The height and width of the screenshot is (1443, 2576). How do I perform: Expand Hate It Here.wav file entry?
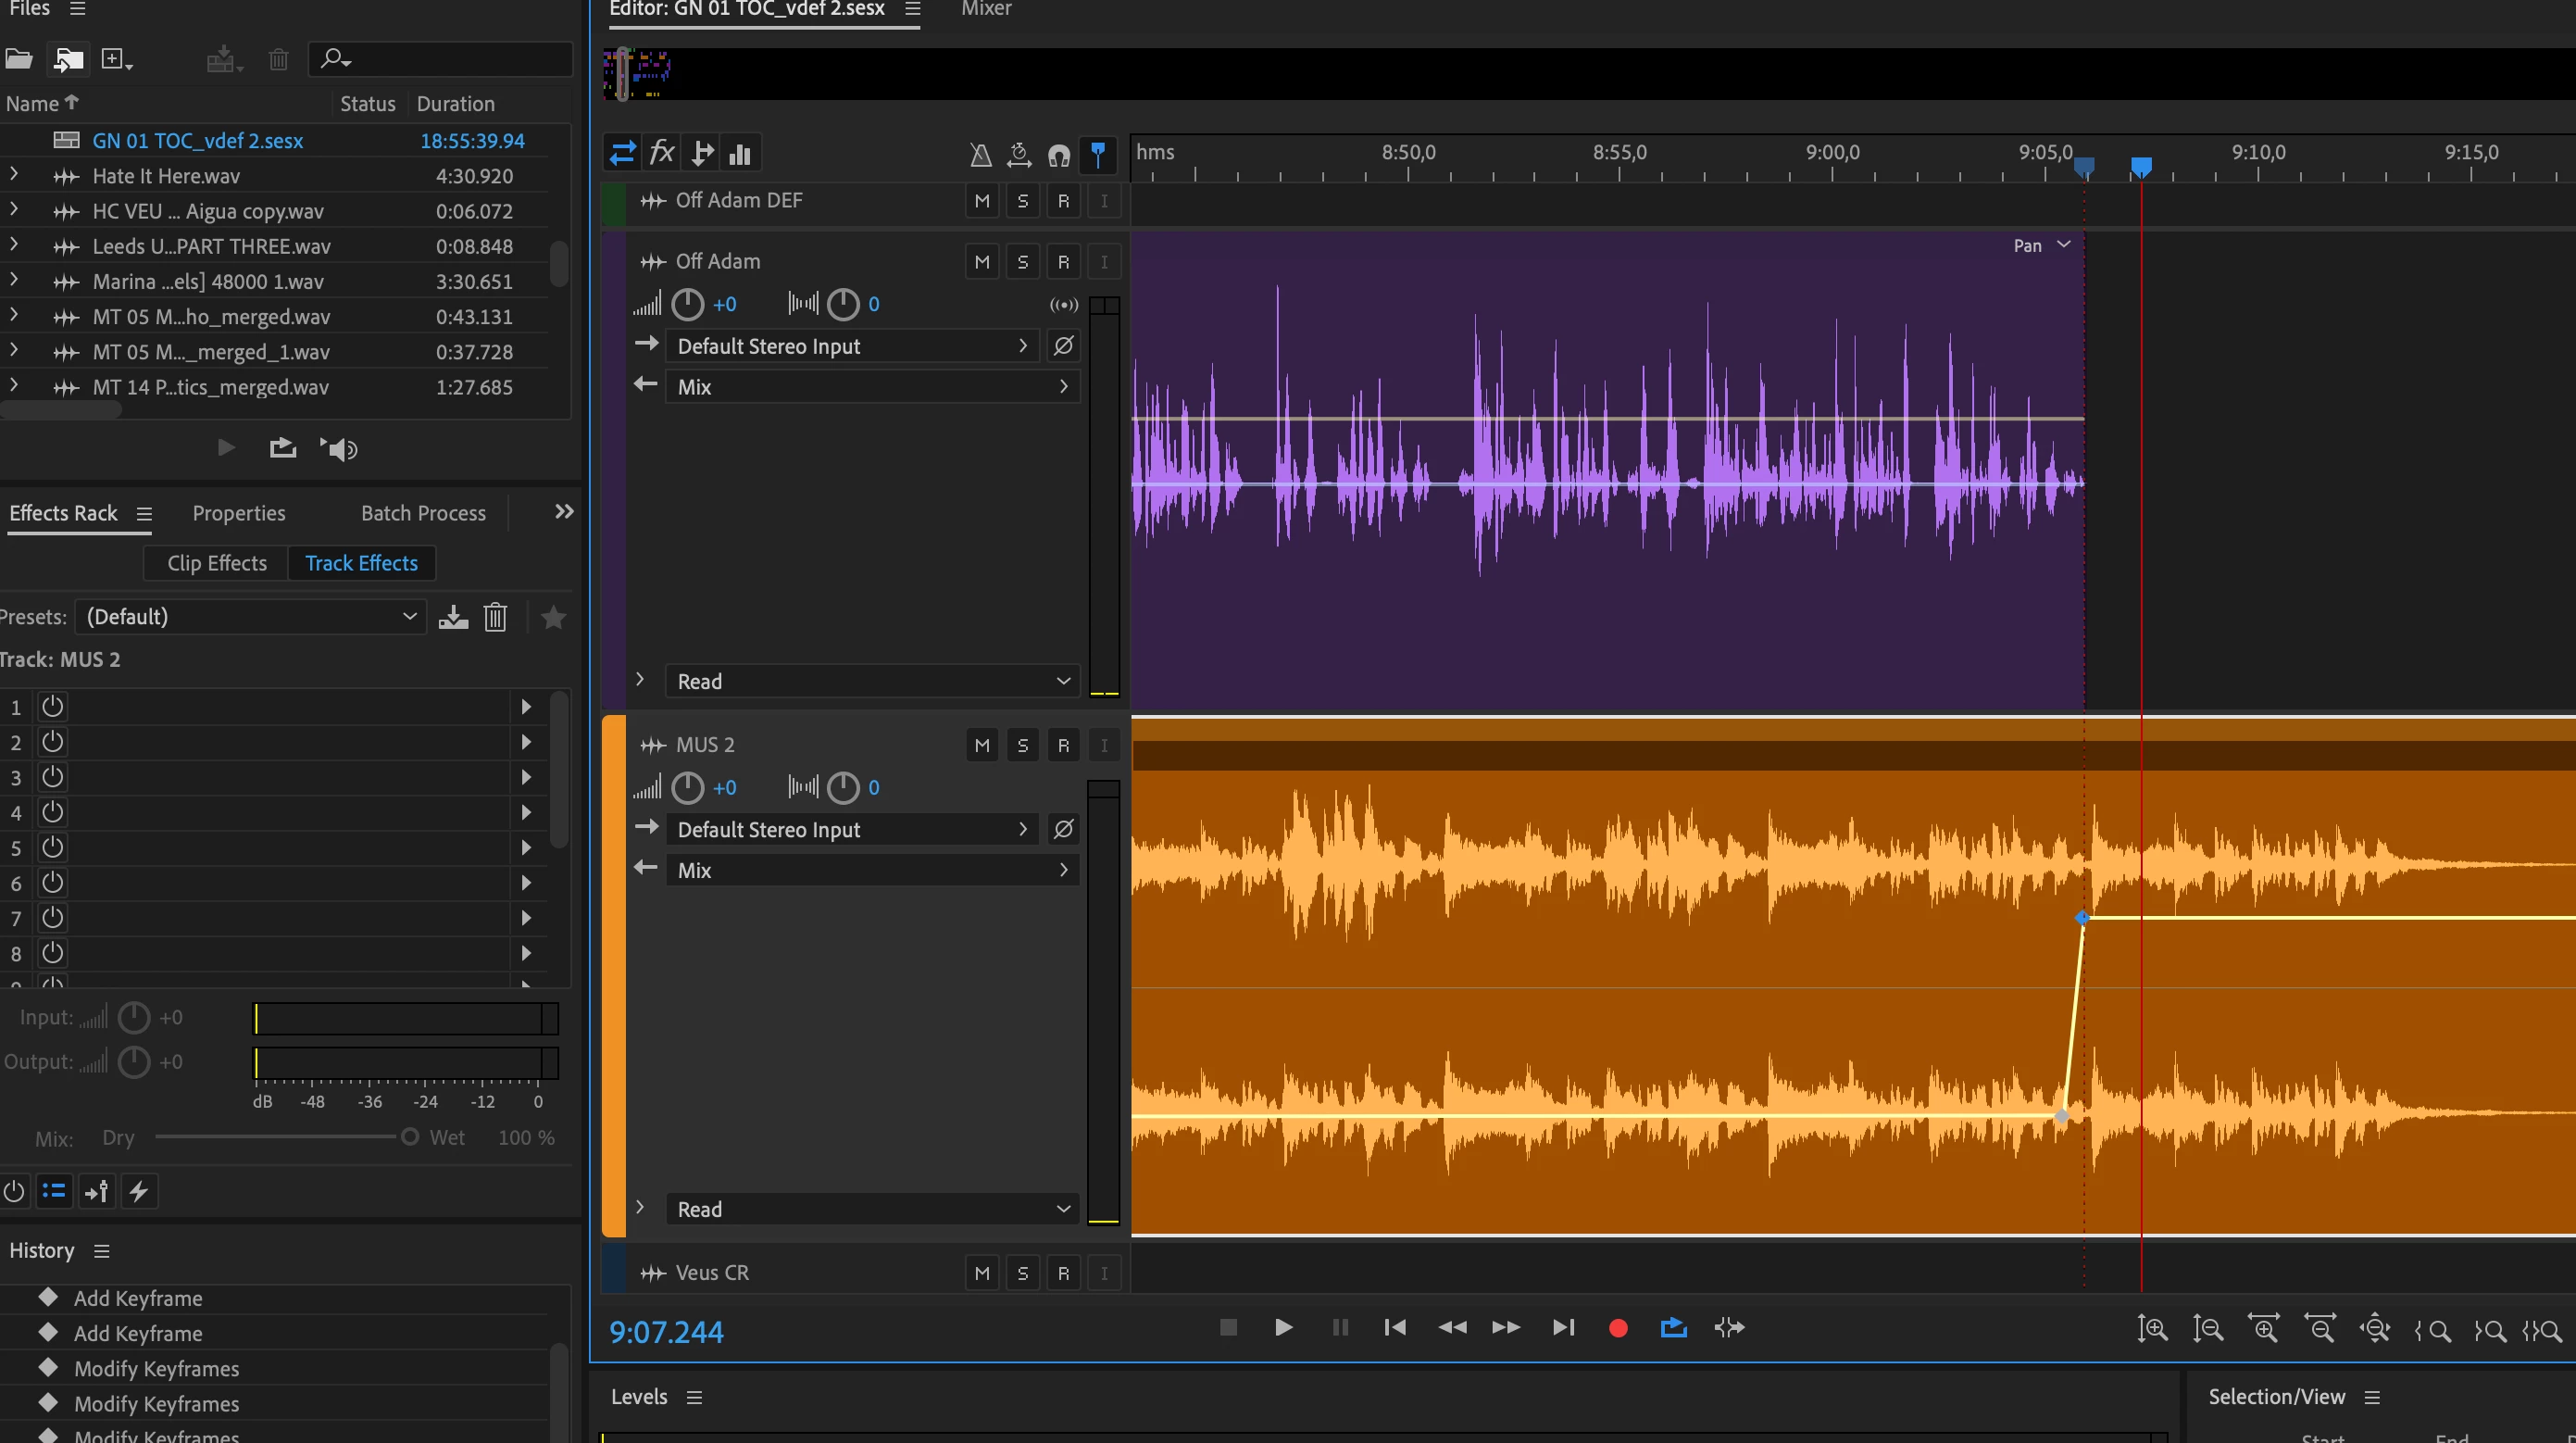point(13,175)
